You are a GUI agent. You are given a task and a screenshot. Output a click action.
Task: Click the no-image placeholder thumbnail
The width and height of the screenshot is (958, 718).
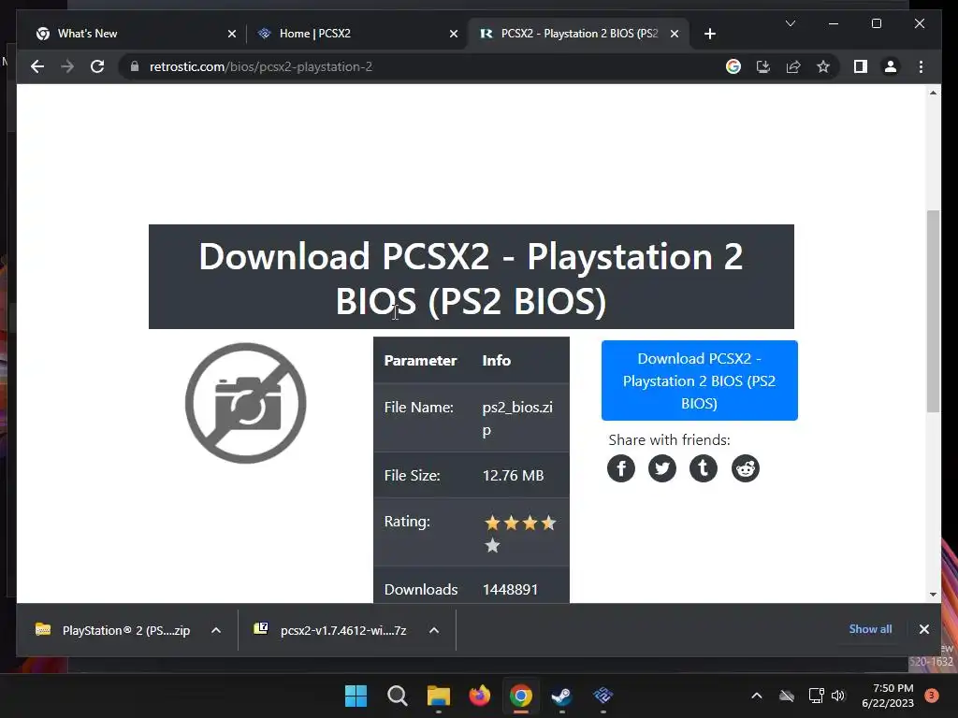click(246, 403)
